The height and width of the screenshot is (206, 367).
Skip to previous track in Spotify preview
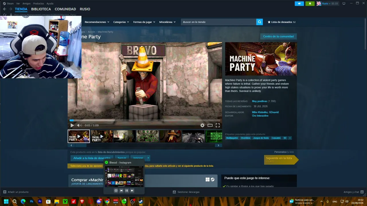121,191
